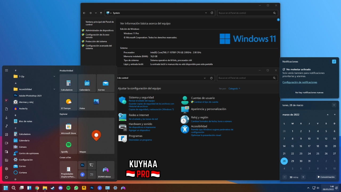Image resolution: width=341 pixels, height=192 pixels.
Task: Click the System window search field
Action: click(247, 13)
